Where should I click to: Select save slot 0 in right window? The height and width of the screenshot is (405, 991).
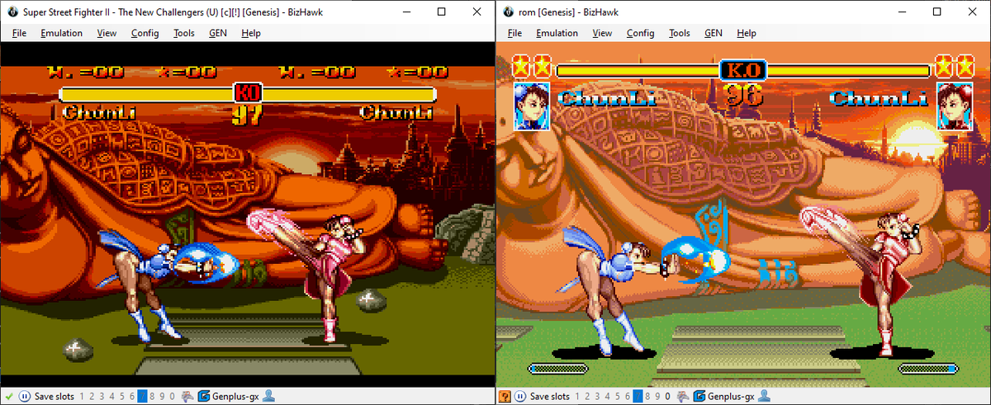(x=667, y=397)
